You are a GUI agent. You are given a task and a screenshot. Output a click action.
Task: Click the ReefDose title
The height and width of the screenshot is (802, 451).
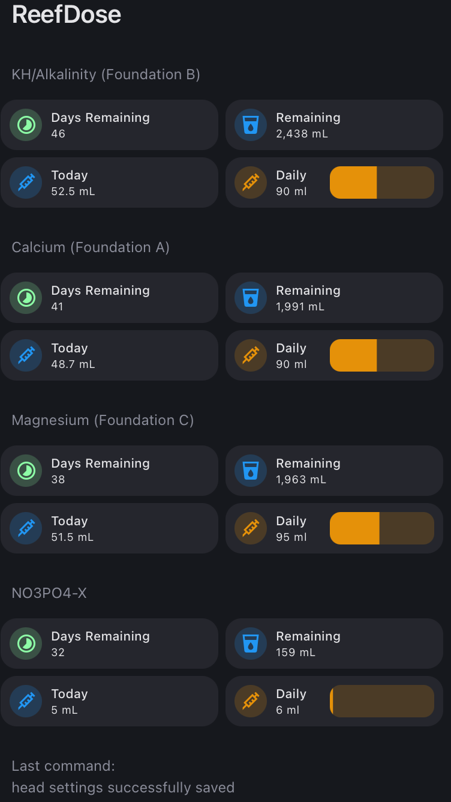(x=67, y=14)
